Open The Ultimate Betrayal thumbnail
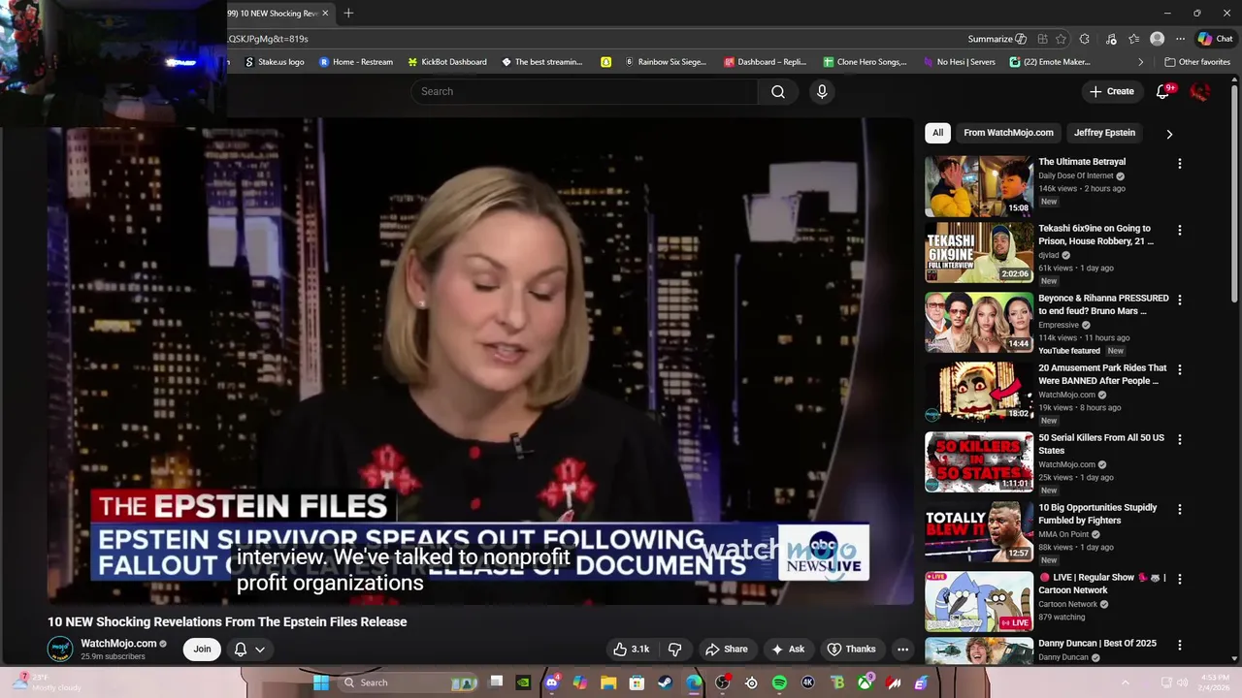Image resolution: width=1242 pixels, height=698 pixels. (x=979, y=186)
